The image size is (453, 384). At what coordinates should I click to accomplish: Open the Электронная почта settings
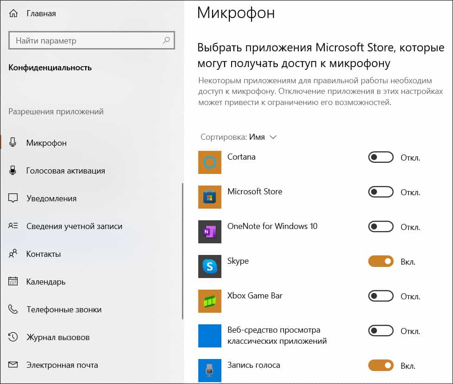point(62,365)
